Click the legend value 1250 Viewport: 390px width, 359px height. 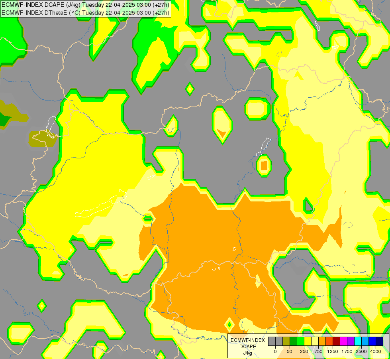(x=333, y=351)
